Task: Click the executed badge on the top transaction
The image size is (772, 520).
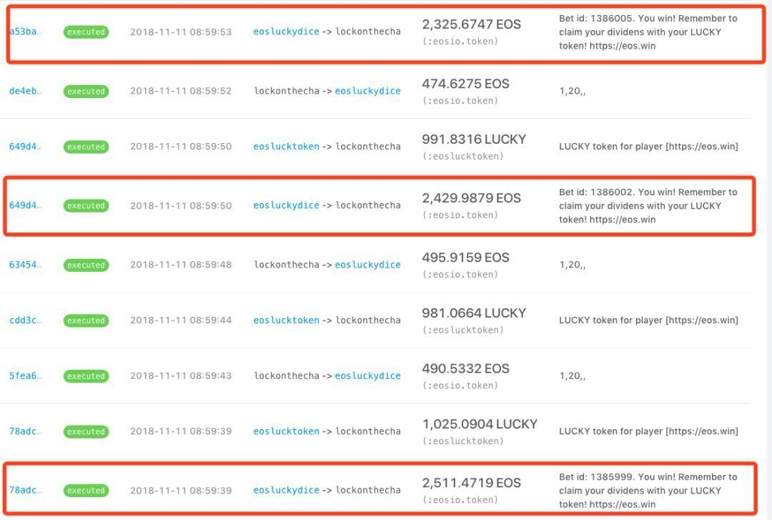Action: coord(86,31)
